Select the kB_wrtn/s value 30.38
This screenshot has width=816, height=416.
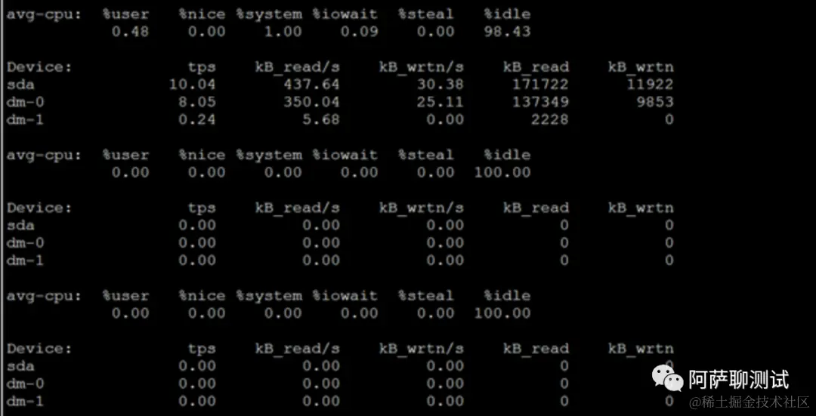click(x=440, y=85)
